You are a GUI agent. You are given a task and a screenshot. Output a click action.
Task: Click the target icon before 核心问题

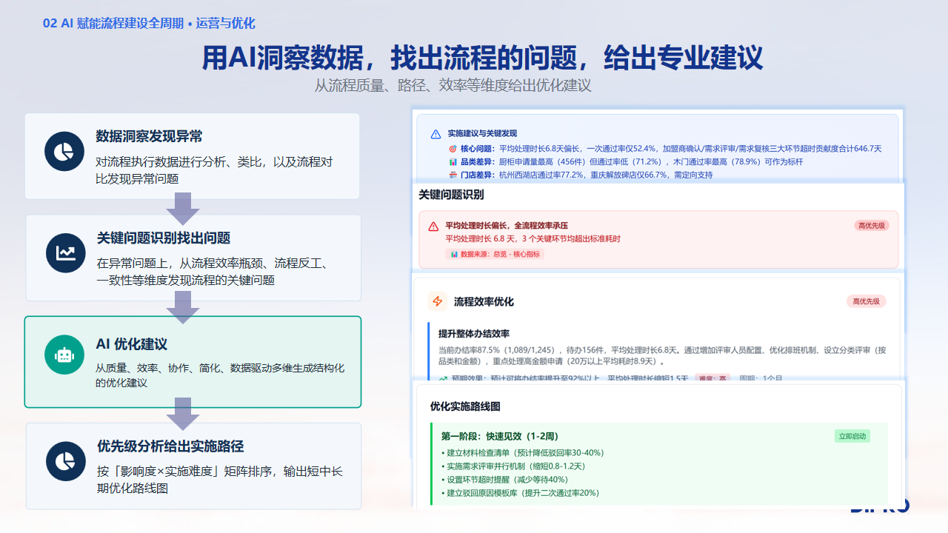click(x=453, y=149)
